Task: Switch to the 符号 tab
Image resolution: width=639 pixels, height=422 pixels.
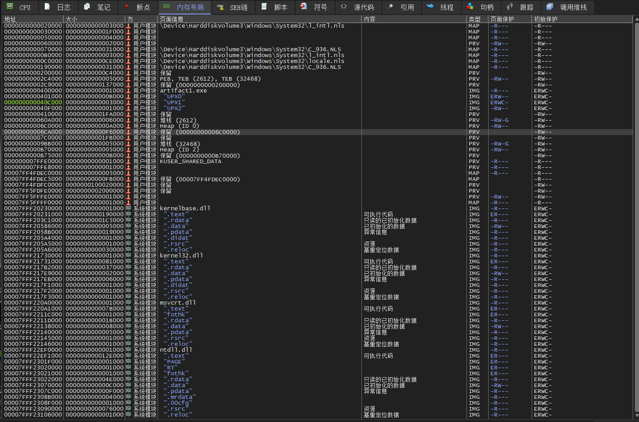Action: [x=320, y=7]
